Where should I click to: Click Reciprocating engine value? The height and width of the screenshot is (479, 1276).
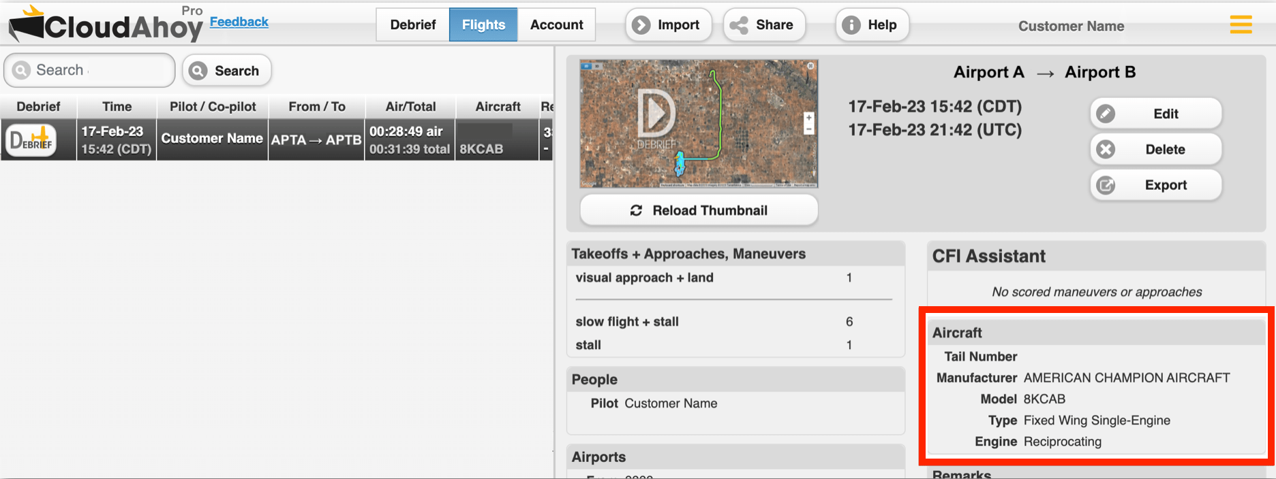[x=1062, y=442]
